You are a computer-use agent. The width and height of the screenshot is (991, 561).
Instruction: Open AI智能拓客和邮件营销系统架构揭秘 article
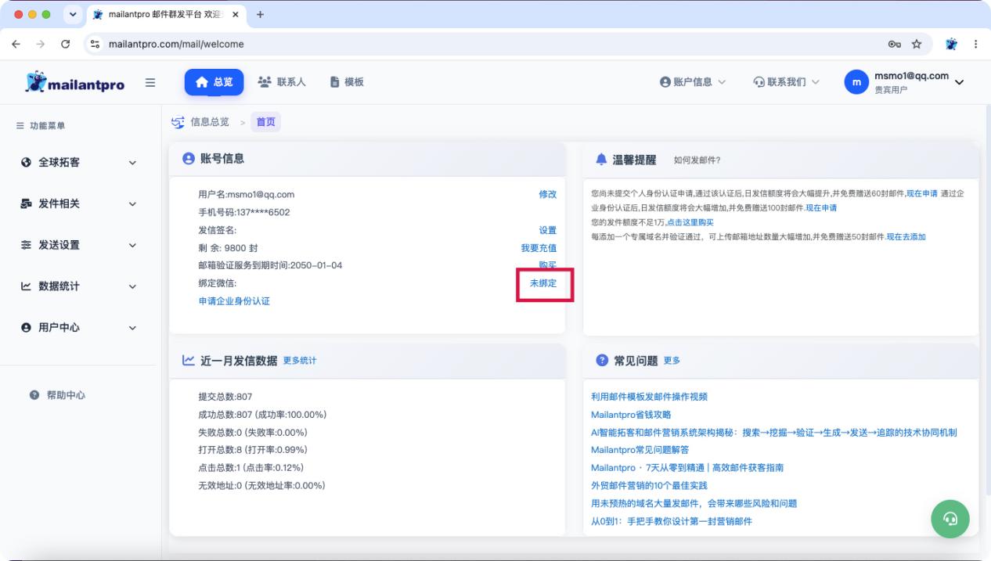[x=774, y=433]
